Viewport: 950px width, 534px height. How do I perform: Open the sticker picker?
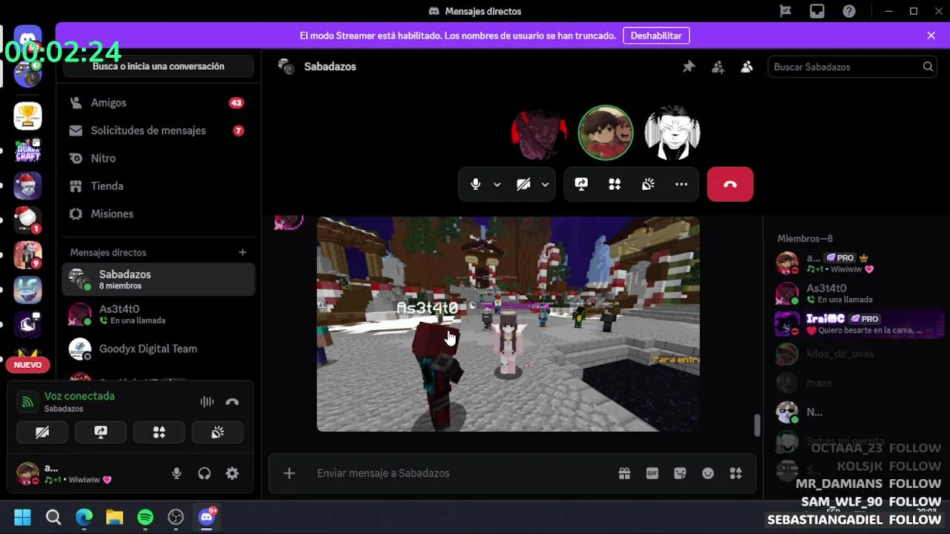click(x=680, y=473)
